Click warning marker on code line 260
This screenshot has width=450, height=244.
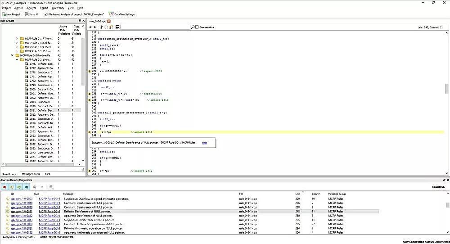coord(89,171)
